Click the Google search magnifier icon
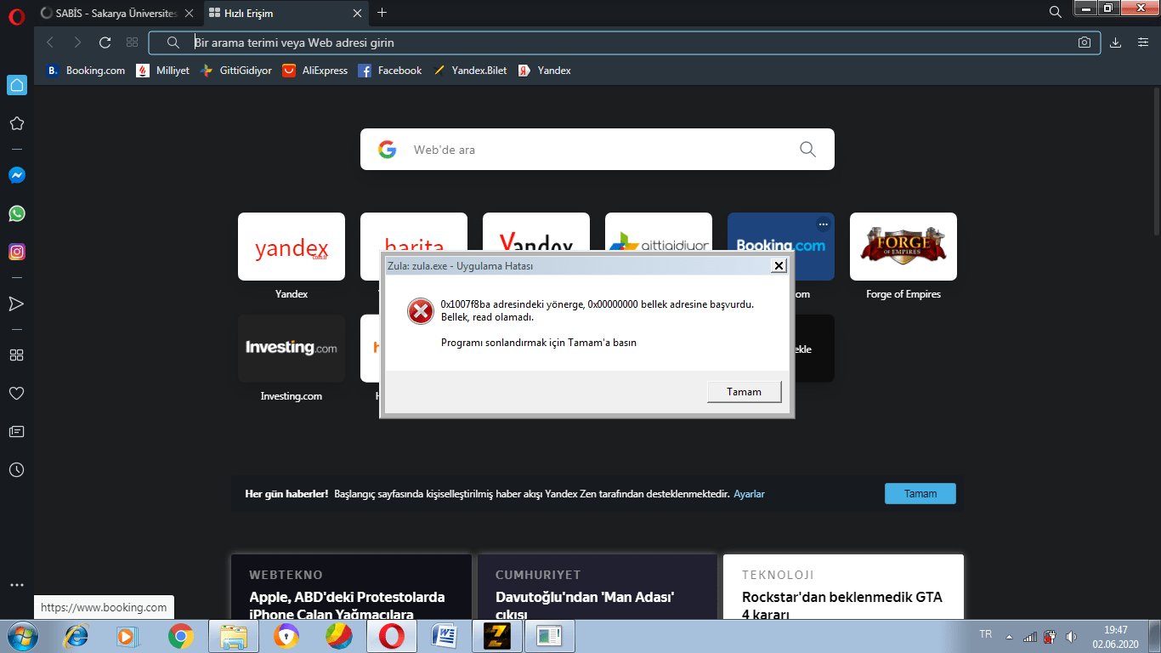 pos(807,150)
